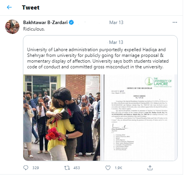Open Bakhtawar's profile avatar picture
185x176 pixels.
12,27
